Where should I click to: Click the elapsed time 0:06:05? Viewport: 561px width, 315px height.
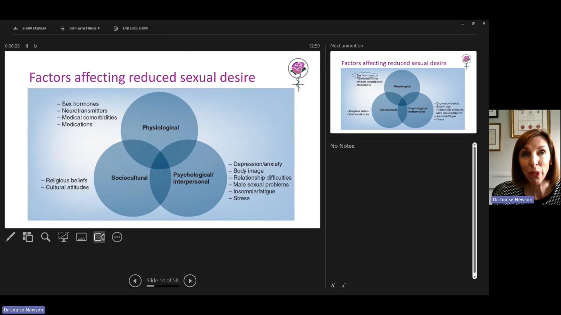12,46
